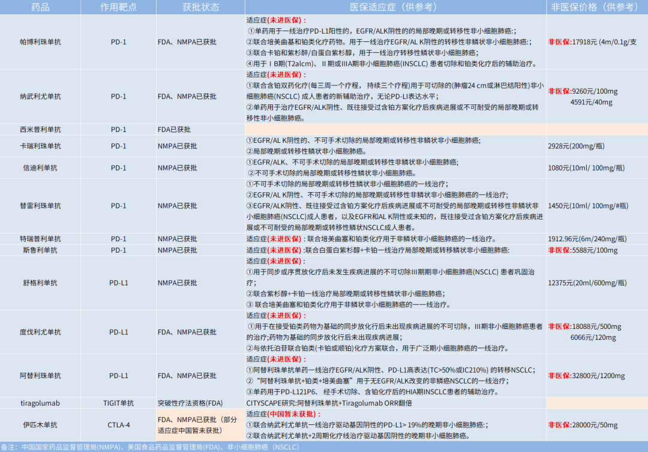This screenshot has width=648, height=452.
Task: Click the drug name 伊匹木单抗
Action: (x=40, y=425)
